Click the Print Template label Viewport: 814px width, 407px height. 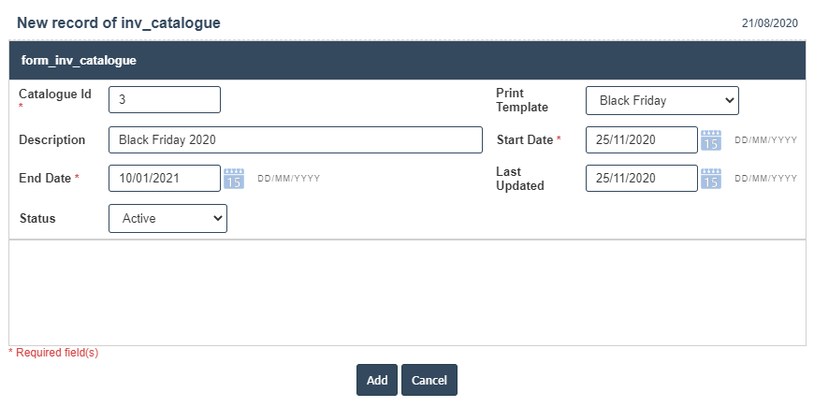click(522, 100)
